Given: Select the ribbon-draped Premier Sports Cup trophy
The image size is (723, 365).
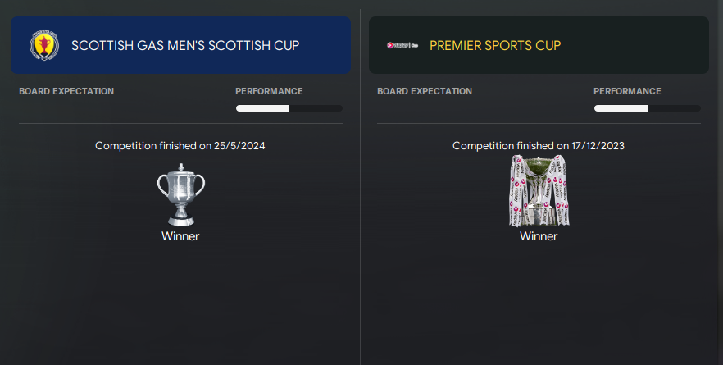Looking at the screenshot, I should click(539, 190).
